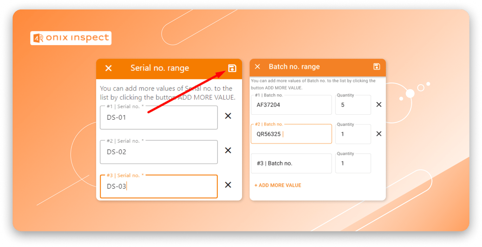Remove serial number DS-03 row
Image resolution: width=482 pixels, height=247 pixels.
(x=228, y=185)
